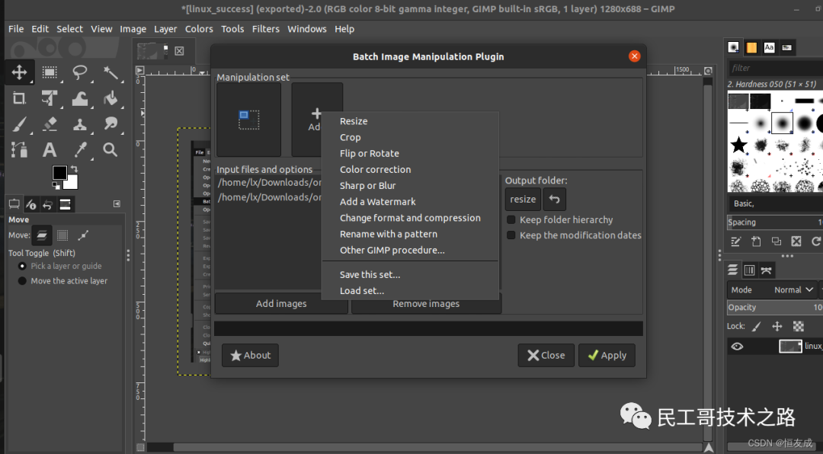The image size is (823, 454).
Task: Select the Rectangle Select tool
Action: pos(50,72)
